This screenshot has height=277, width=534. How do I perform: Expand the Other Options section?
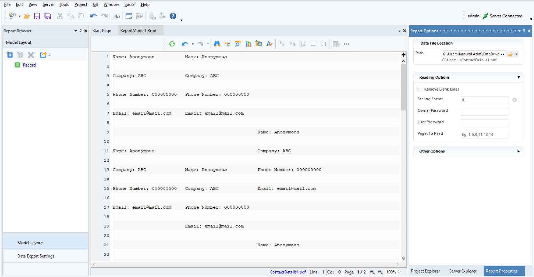click(x=518, y=151)
